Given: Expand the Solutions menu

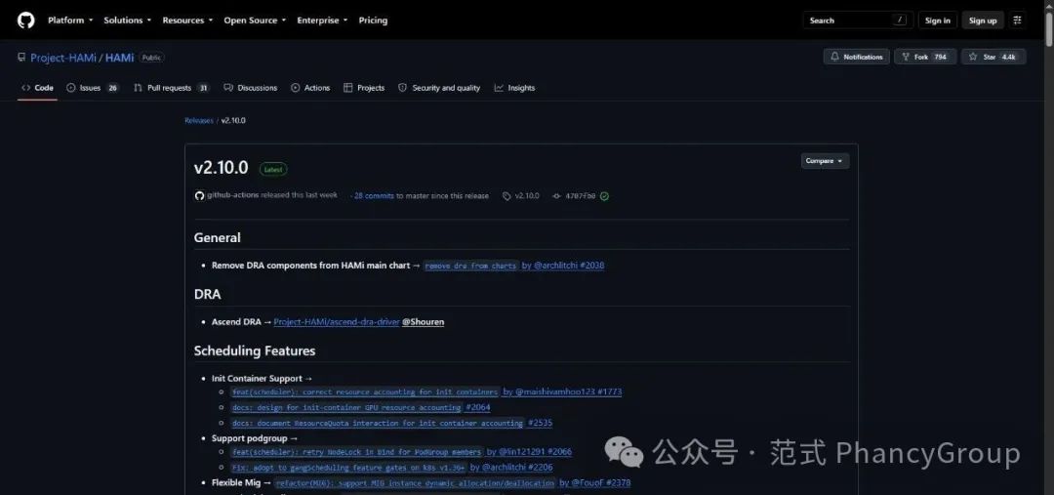Looking at the screenshot, I should click(x=127, y=21).
